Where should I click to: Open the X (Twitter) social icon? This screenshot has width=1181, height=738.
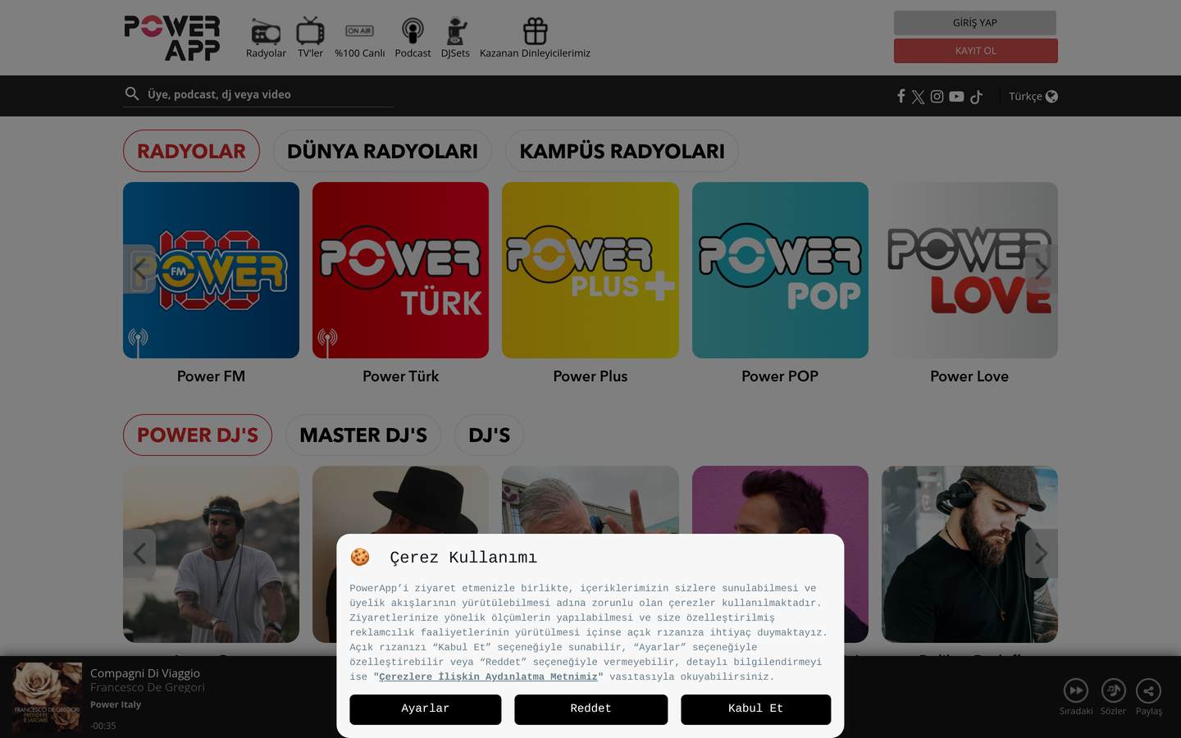918,97
